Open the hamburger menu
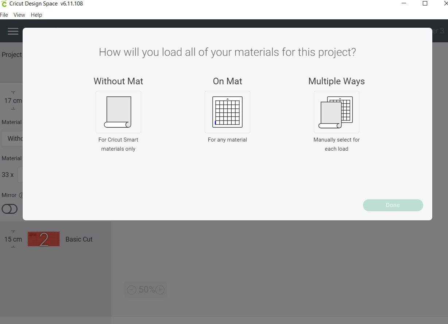Image resolution: width=448 pixels, height=324 pixels. point(13,31)
